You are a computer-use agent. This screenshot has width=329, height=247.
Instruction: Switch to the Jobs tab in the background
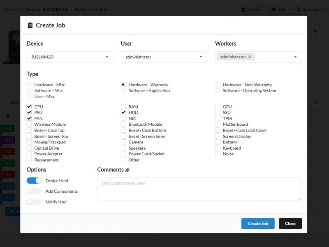pos(13,102)
